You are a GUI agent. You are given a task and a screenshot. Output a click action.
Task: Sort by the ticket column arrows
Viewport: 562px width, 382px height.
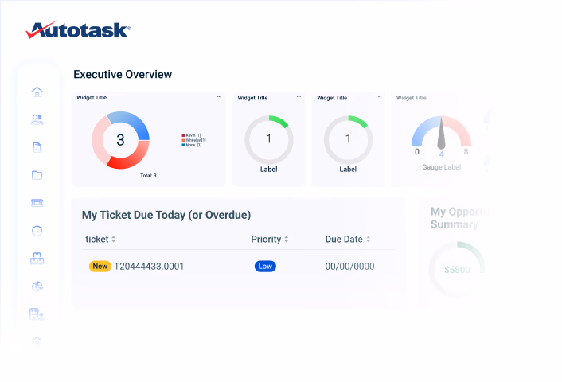pyautogui.click(x=114, y=239)
